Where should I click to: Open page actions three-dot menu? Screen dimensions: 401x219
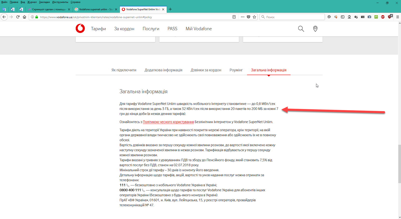[243, 17]
